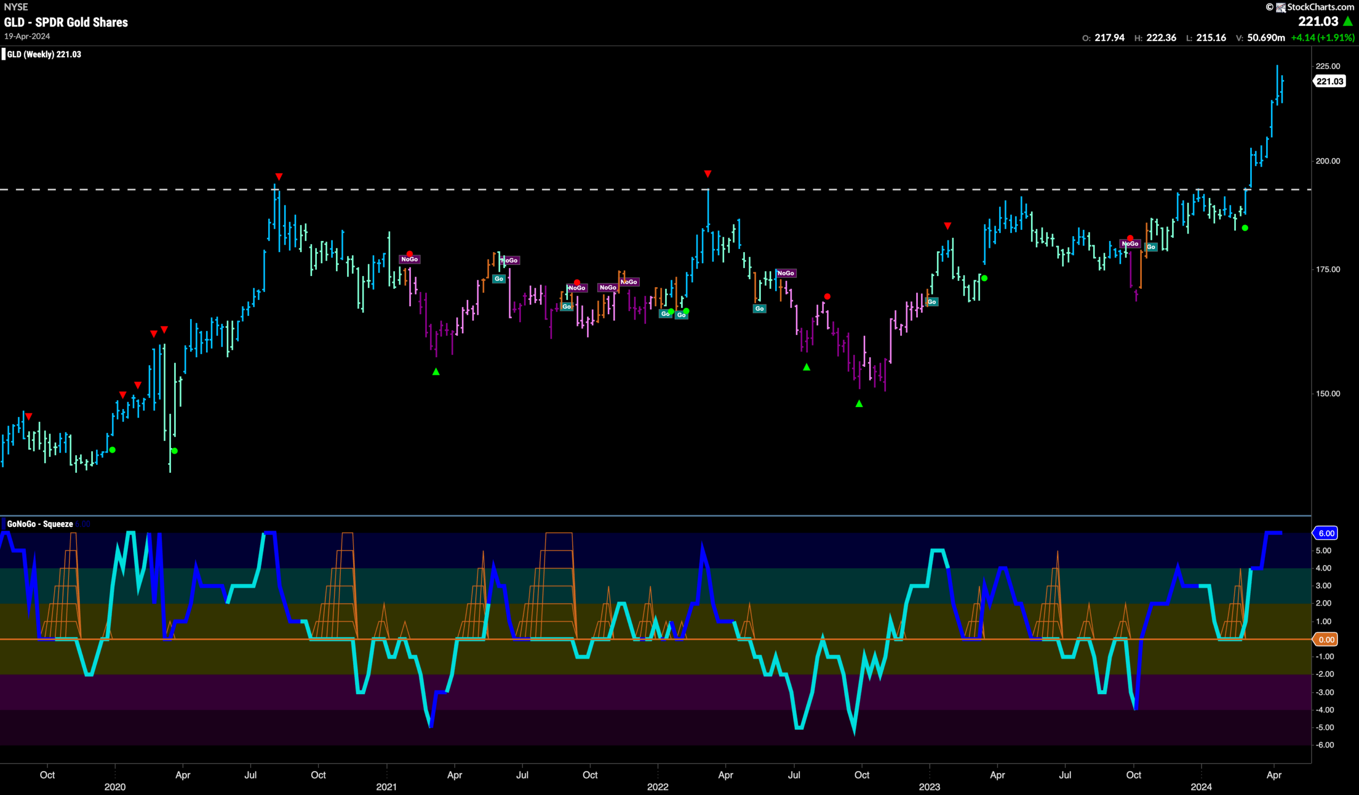Click the NoGo label from mid 2022
The image size is (1359, 795).
tap(786, 273)
